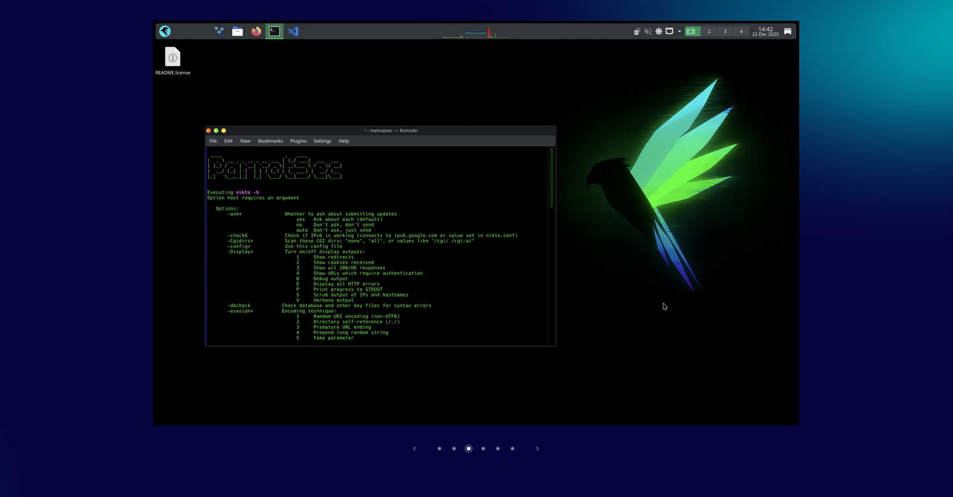Click the 'Use this config file' text
This screenshot has width=953, height=497.
[x=313, y=247]
